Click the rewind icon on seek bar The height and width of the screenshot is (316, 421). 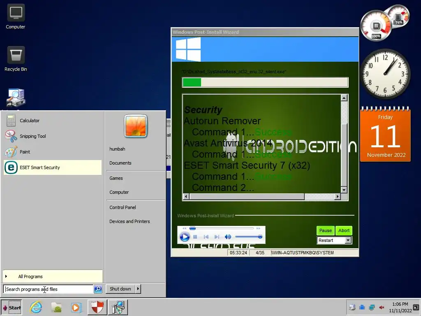click(184, 228)
